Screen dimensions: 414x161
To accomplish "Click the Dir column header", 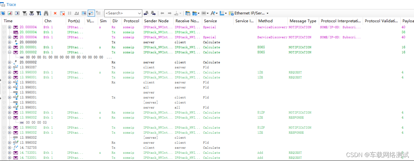I will [x=115, y=21].
